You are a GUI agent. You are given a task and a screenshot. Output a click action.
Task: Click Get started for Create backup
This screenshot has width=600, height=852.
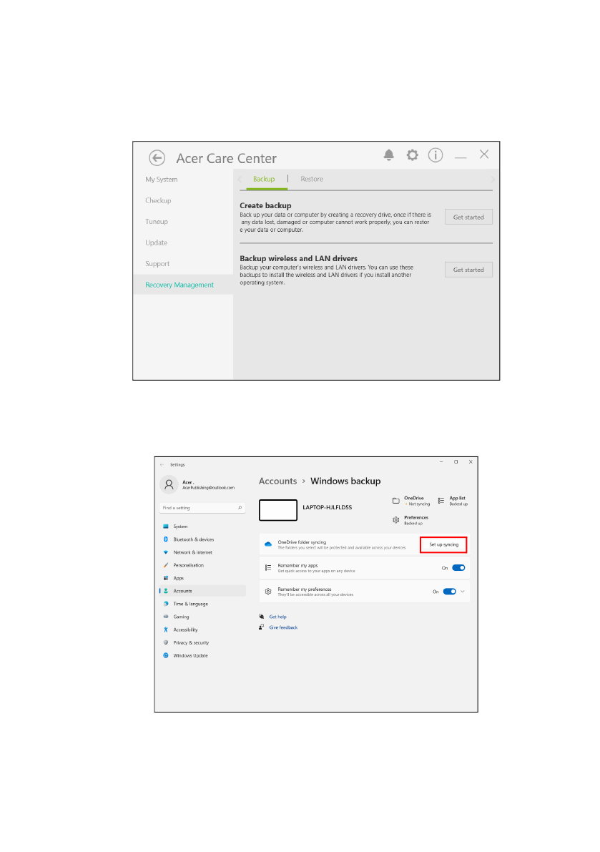[468, 217]
